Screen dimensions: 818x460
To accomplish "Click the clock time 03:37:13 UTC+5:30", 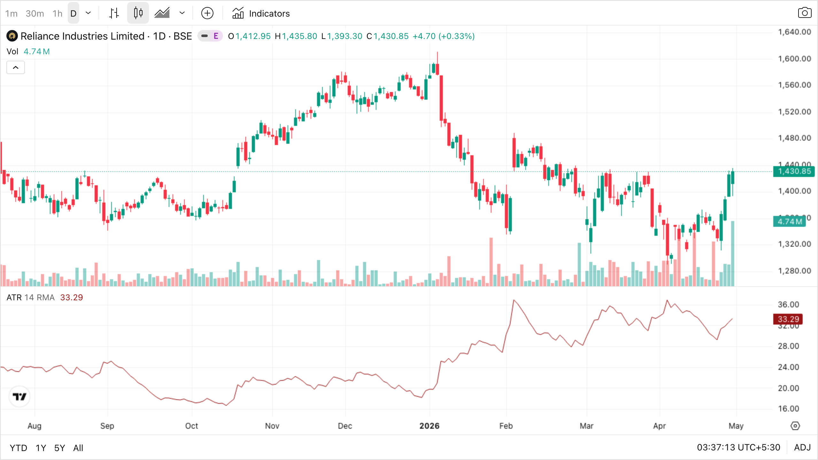I will point(738,447).
